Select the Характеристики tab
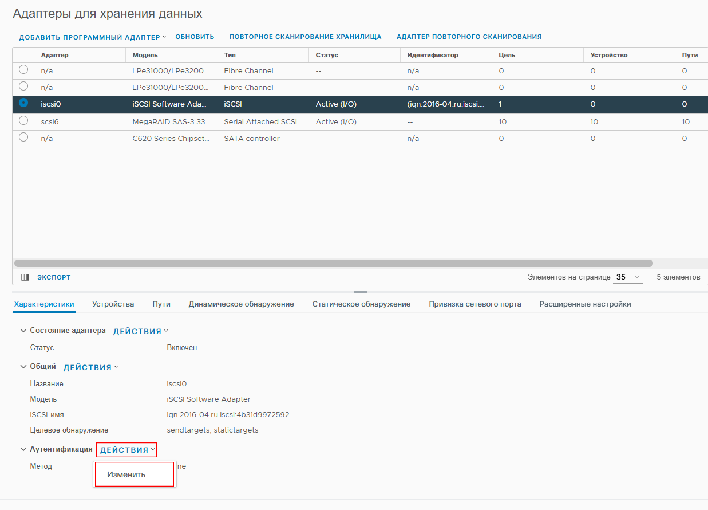 [44, 304]
